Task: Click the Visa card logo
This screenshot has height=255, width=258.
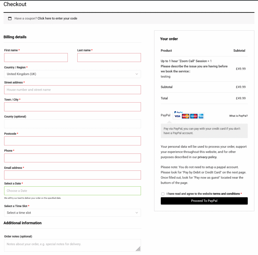Action: (x=178, y=116)
